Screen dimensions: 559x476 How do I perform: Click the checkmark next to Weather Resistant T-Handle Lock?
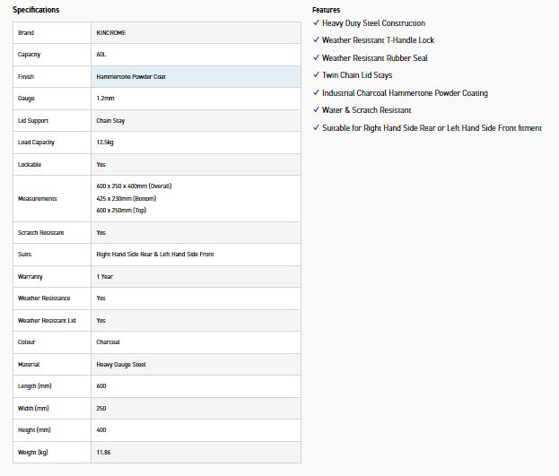(x=316, y=40)
